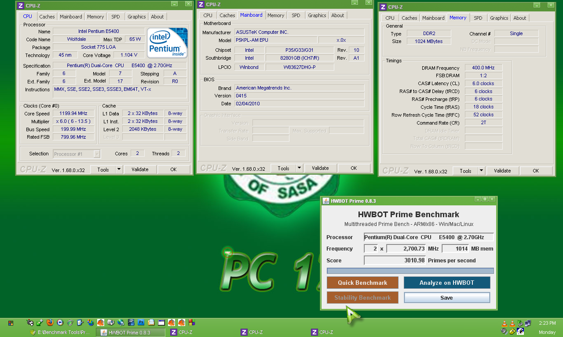This screenshot has height=337, width=563.
Task: Click the mainboard Model P5KPL-AM EPU
Action: [x=275, y=40]
